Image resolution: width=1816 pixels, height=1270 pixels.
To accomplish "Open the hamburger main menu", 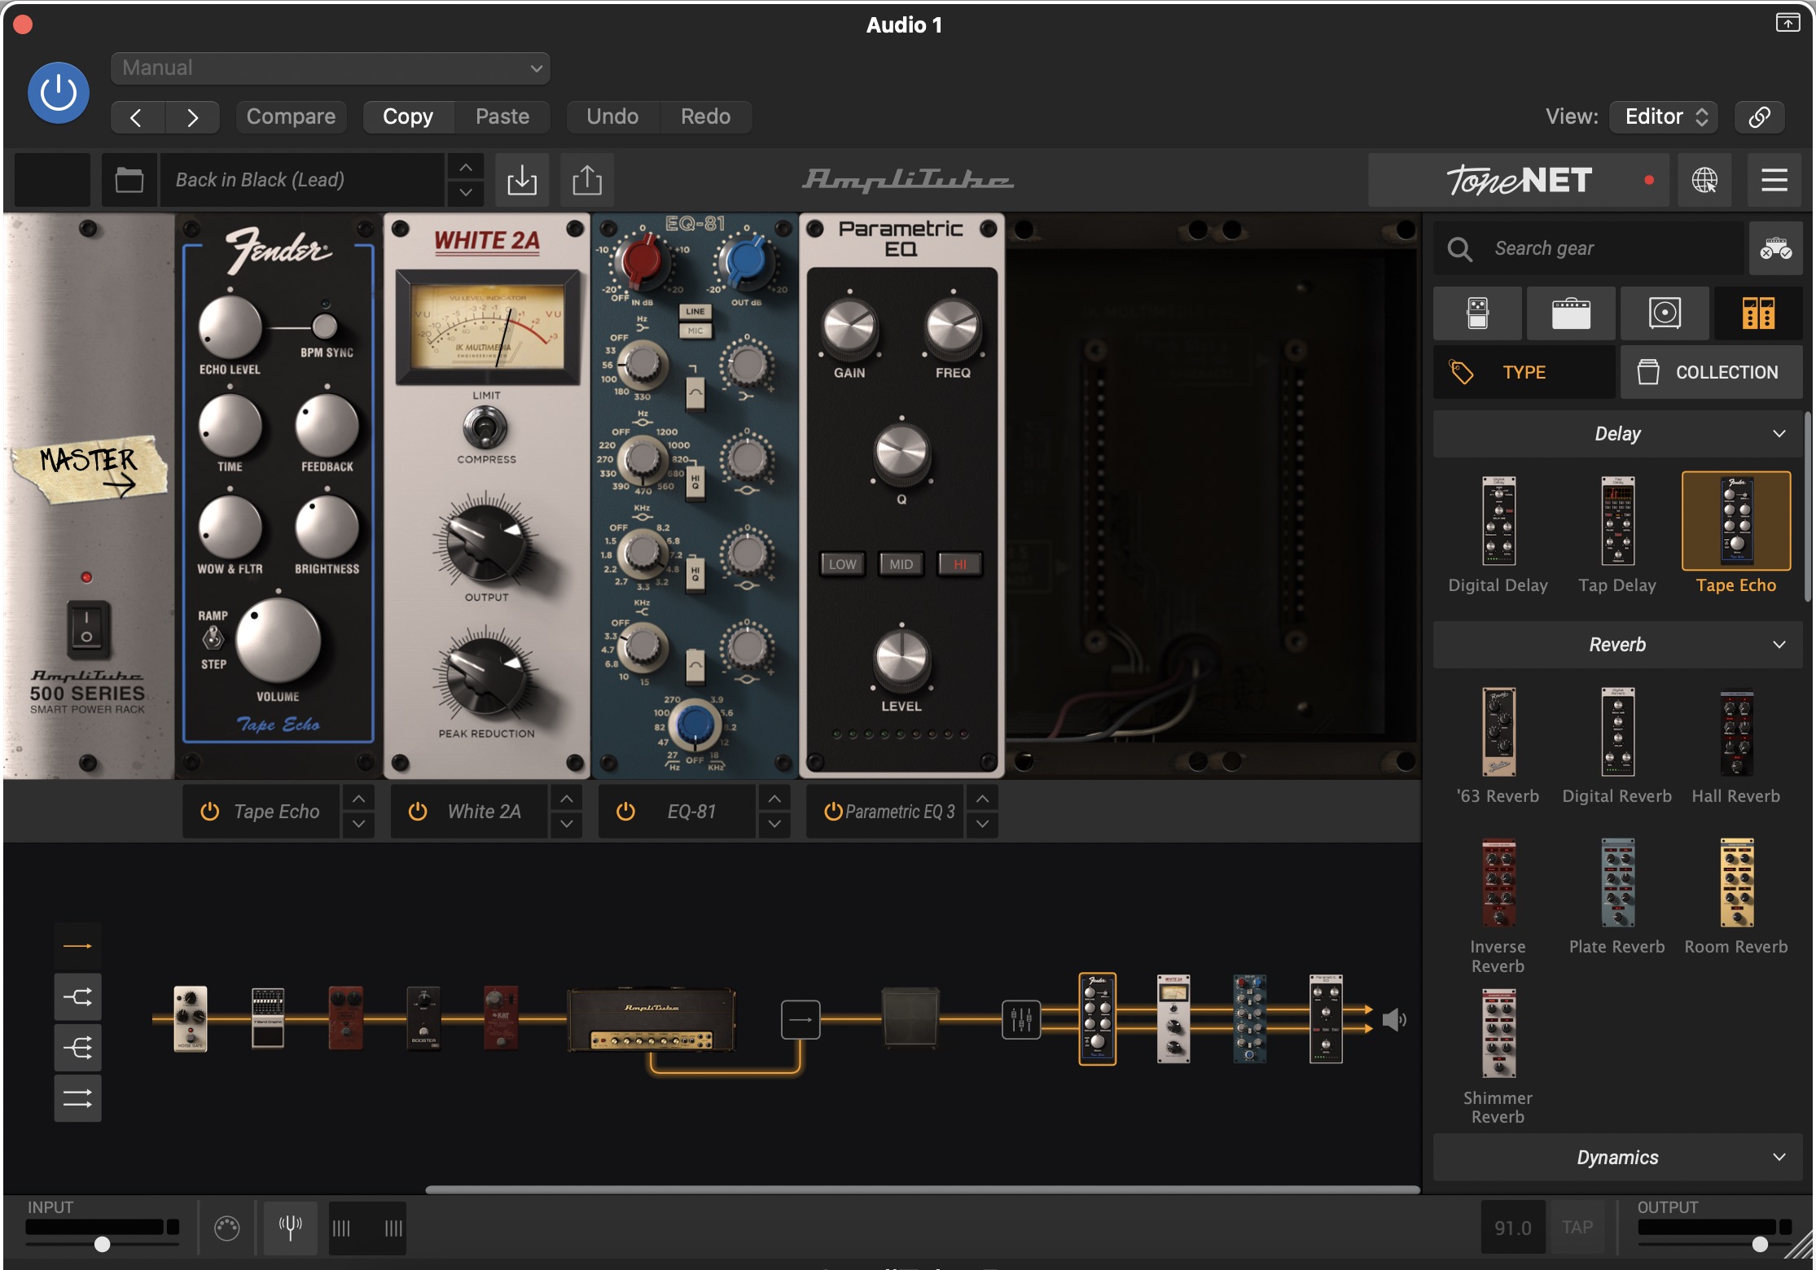I will pos(1774,179).
